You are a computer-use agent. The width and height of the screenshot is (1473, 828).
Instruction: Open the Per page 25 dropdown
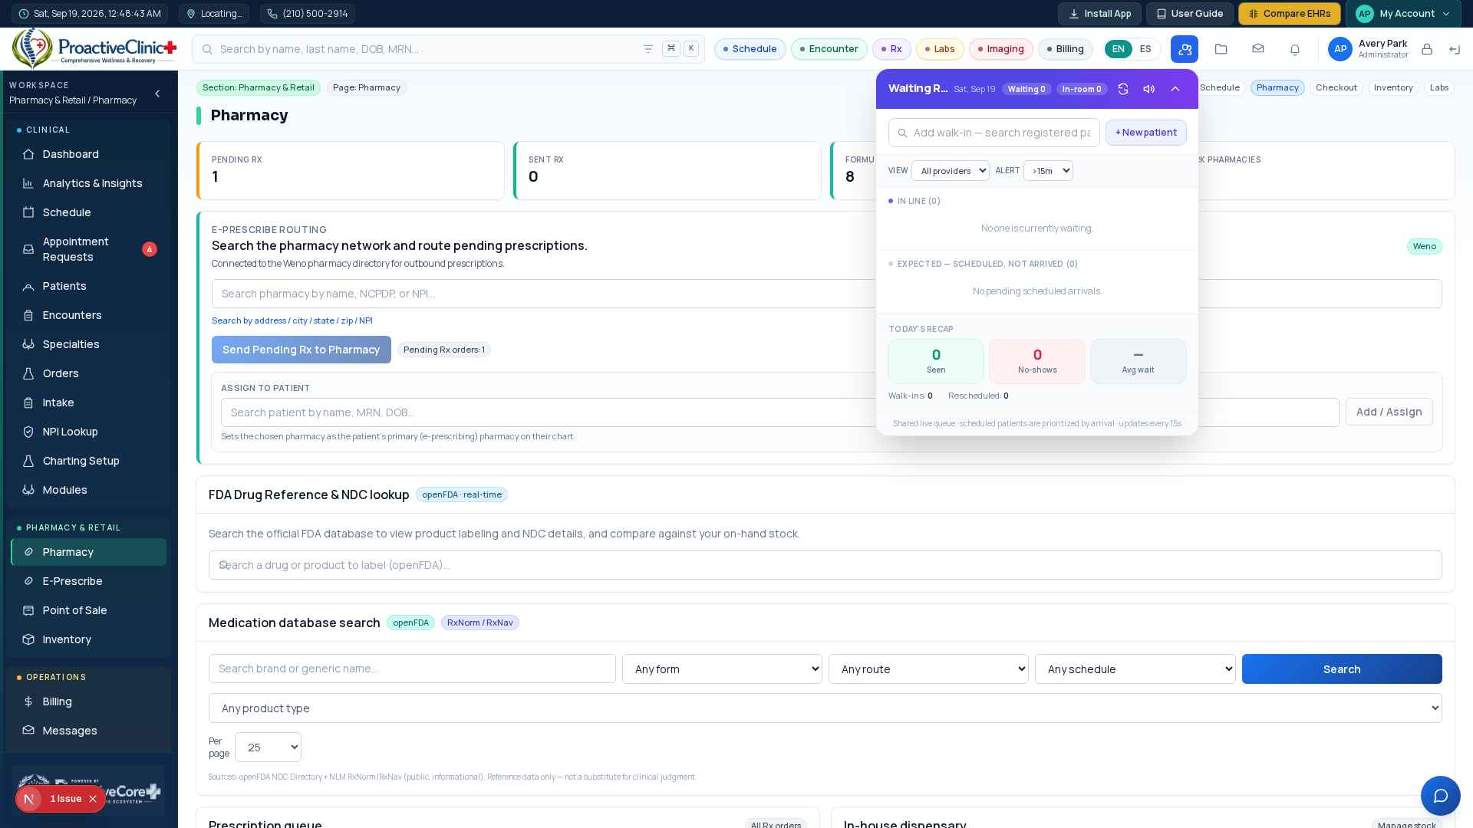268,747
